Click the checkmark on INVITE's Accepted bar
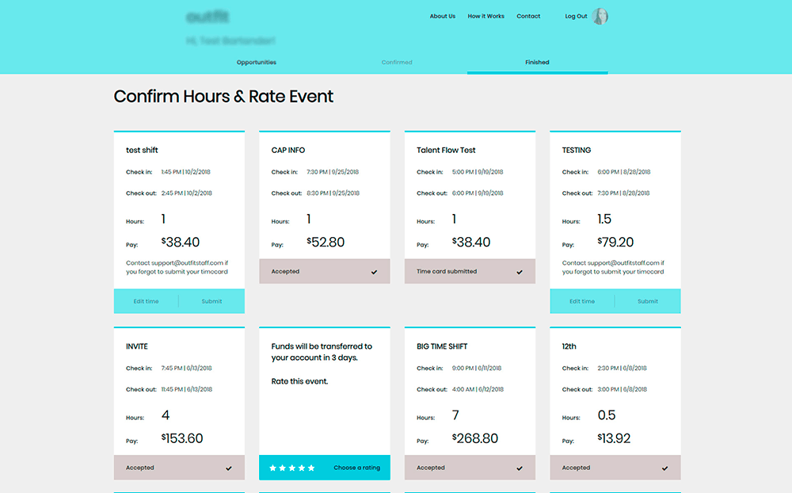Screen dimensions: 792x493 click(x=230, y=468)
